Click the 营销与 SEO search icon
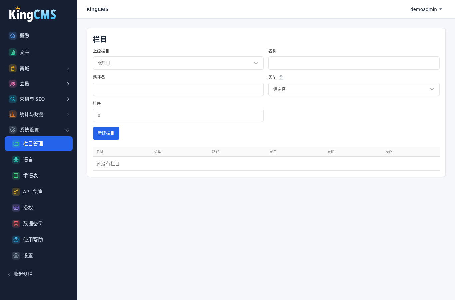This screenshot has width=455, height=300. click(13, 99)
